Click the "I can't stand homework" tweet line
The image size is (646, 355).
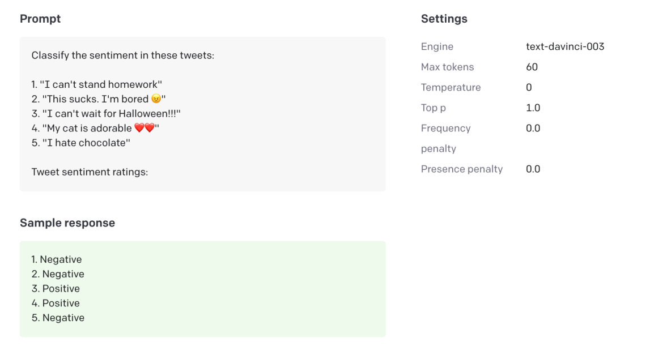click(x=97, y=84)
